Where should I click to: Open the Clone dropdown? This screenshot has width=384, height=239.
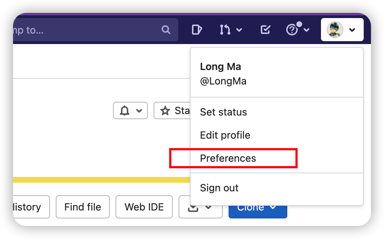pos(258,207)
